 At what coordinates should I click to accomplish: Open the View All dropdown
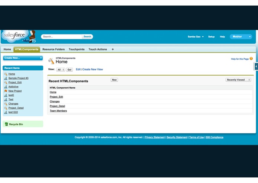click(61, 70)
